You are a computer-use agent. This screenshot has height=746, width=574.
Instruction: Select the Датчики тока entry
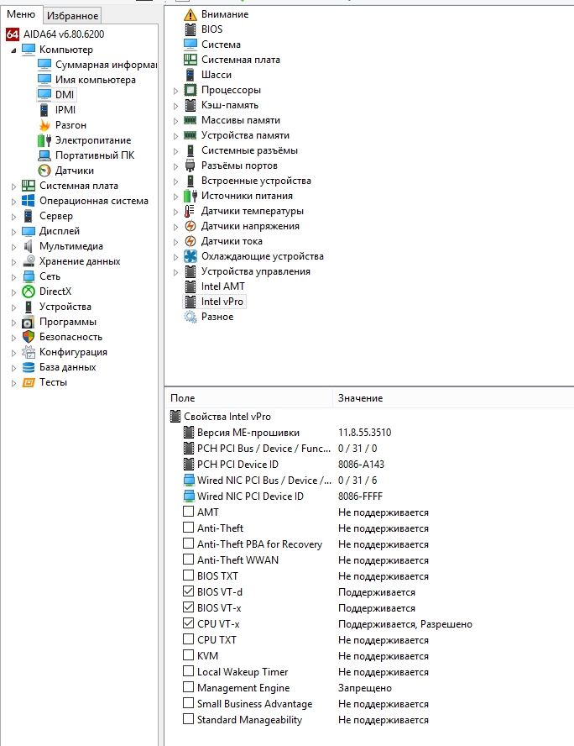[x=232, y=241]
